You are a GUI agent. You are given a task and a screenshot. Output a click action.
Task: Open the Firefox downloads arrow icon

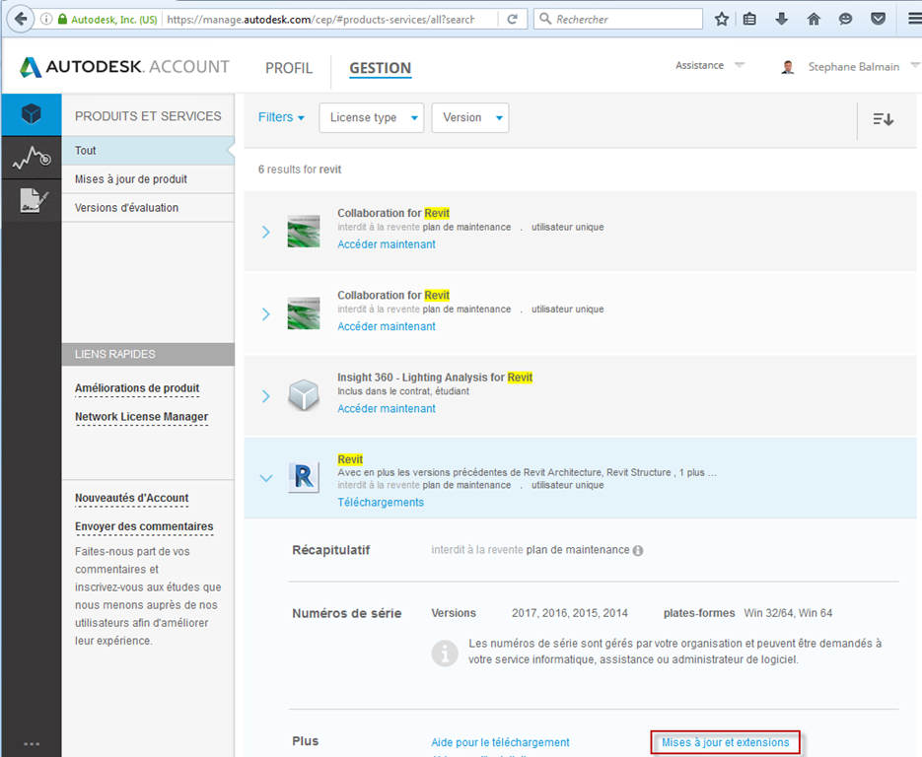[782, 19]
